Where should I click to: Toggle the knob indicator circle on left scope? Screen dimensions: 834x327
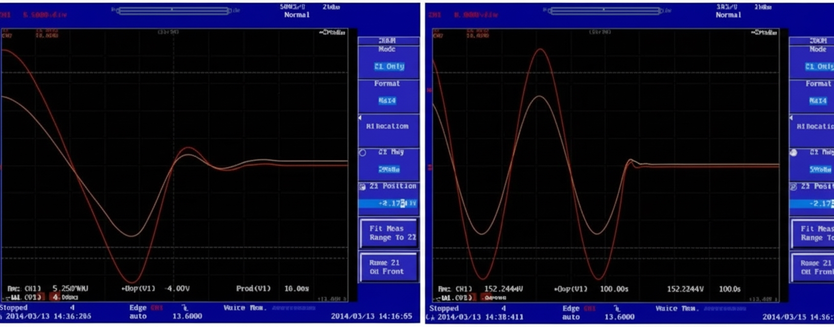tap(363, 153)
